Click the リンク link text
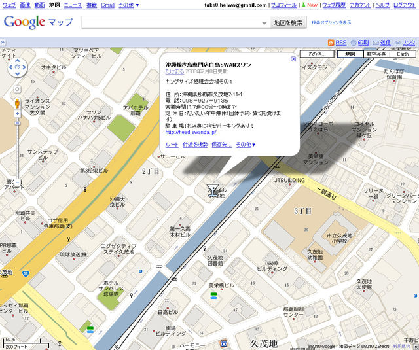Viewport: 419px width, 350px height. point(409,43)
